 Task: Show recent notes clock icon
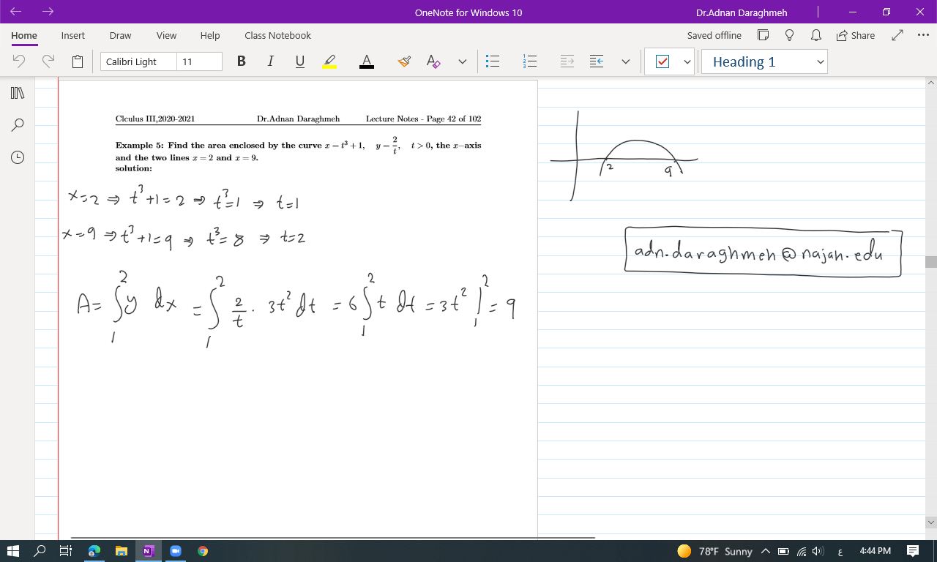[x=18, y=157]
